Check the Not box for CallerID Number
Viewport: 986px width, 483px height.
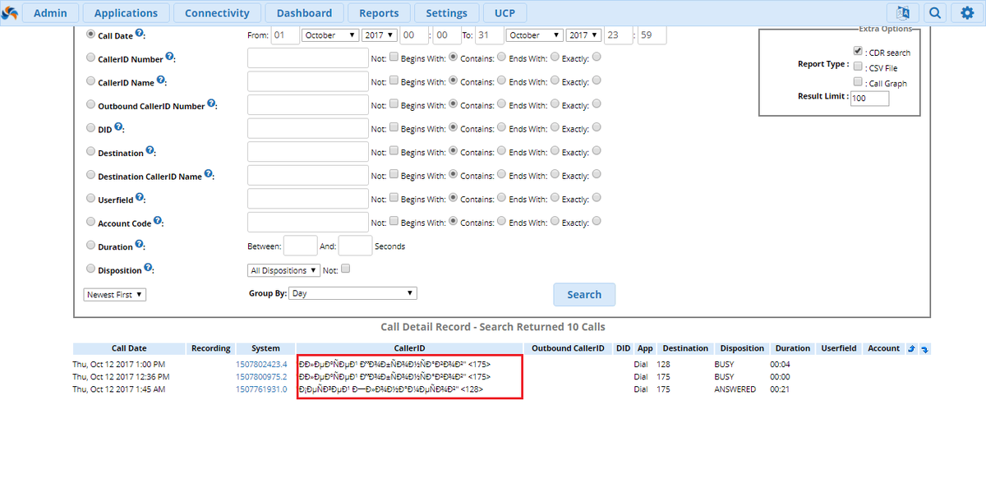394,57
